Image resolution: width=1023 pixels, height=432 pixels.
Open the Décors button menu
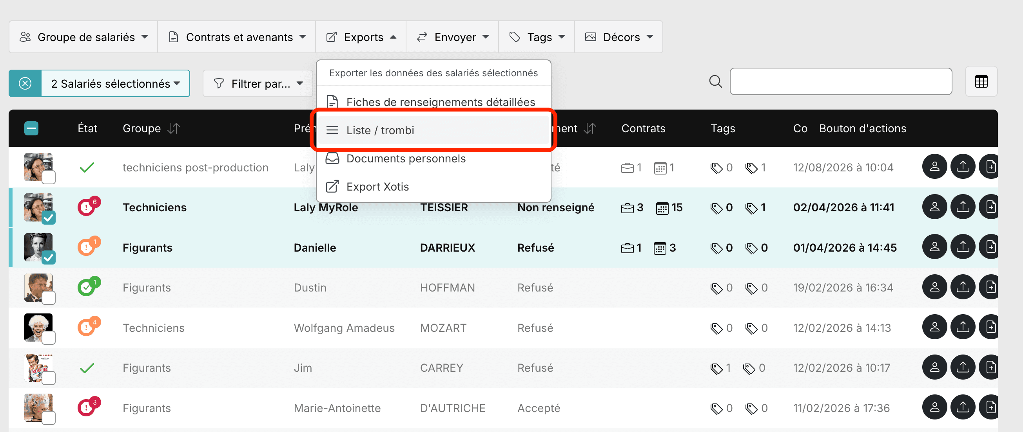619,37
